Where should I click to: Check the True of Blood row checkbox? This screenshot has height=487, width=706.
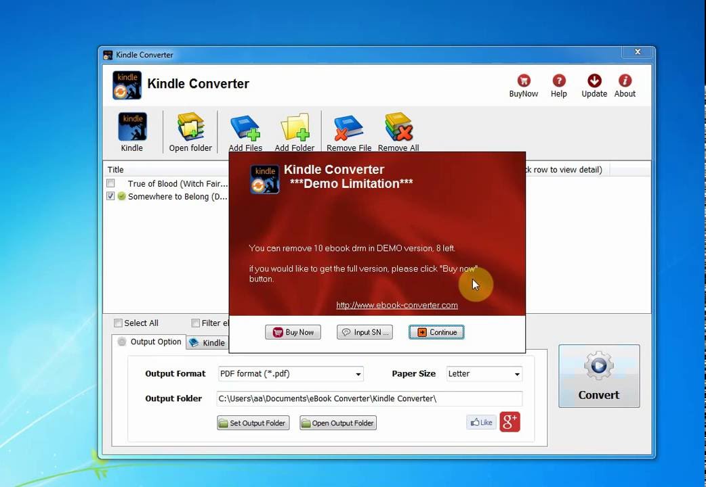pyautogui.click(x=110, y=183)
